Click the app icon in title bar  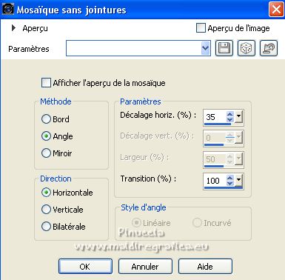pyautogui.click(x=8, y=9)
